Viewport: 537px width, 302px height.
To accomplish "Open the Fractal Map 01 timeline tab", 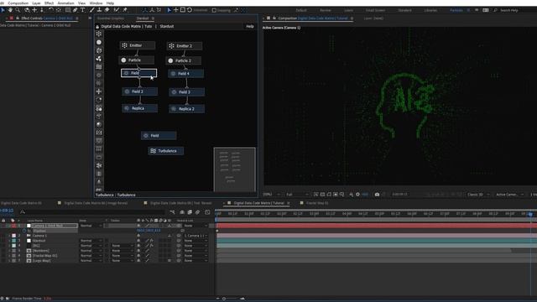I will click(317, 203).
